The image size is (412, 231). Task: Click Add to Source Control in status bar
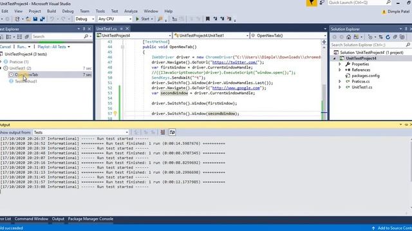tap(393, 228)
